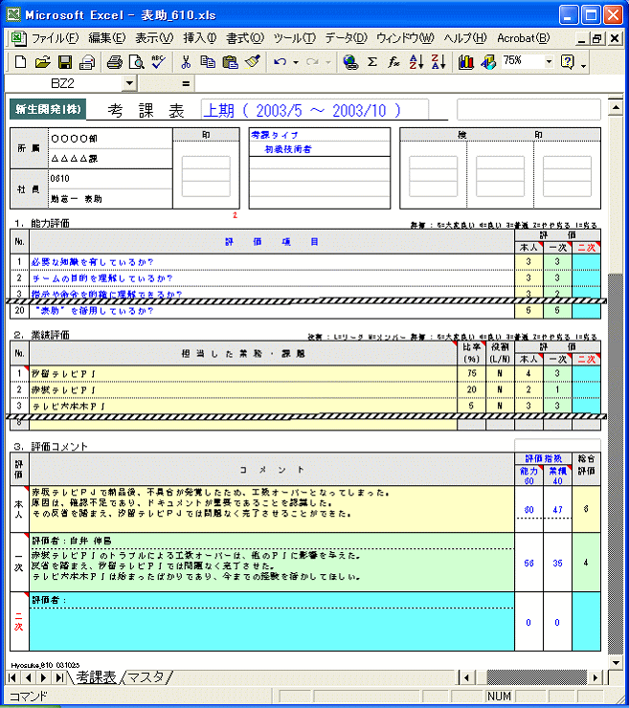Click the Excel icon in the title bar

[x=13, y=14]
